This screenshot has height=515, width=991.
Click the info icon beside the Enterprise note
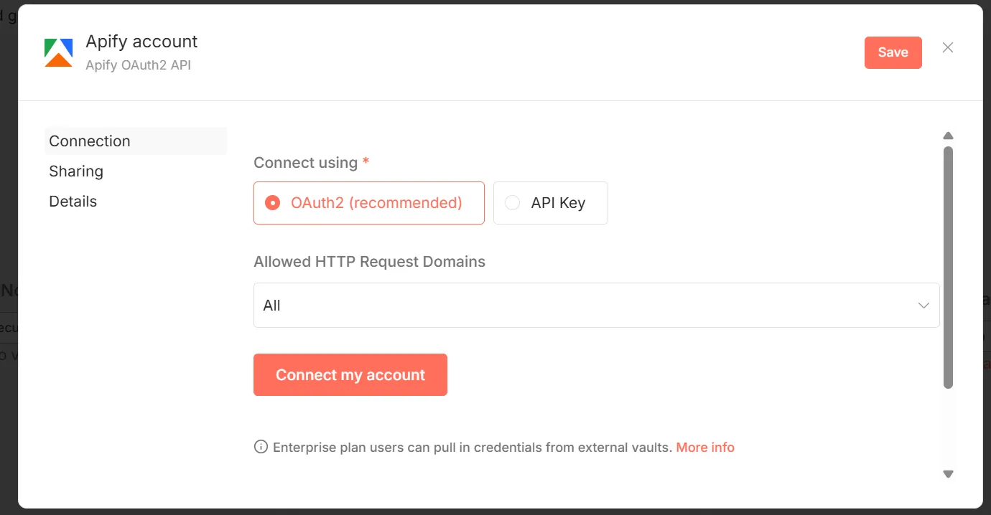point(259,446)
